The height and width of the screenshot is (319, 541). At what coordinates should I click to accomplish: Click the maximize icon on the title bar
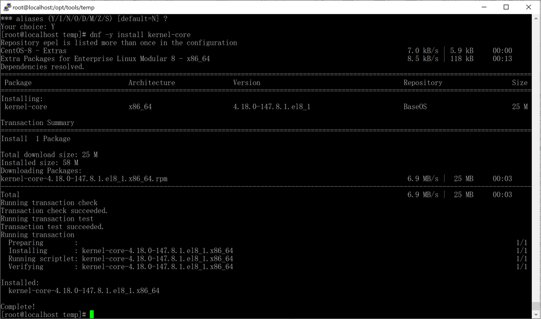506,7
